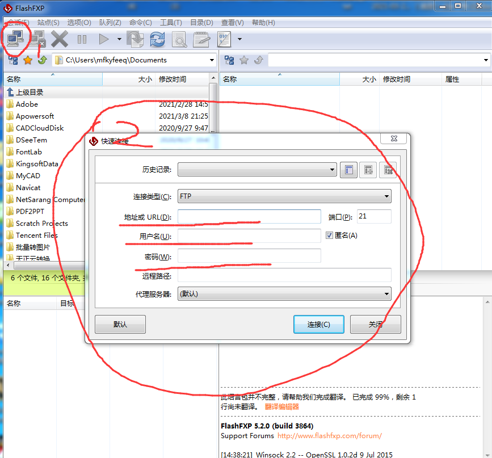
Task: Click the local pane up-directory green arrow
Action: pos(43,60)
